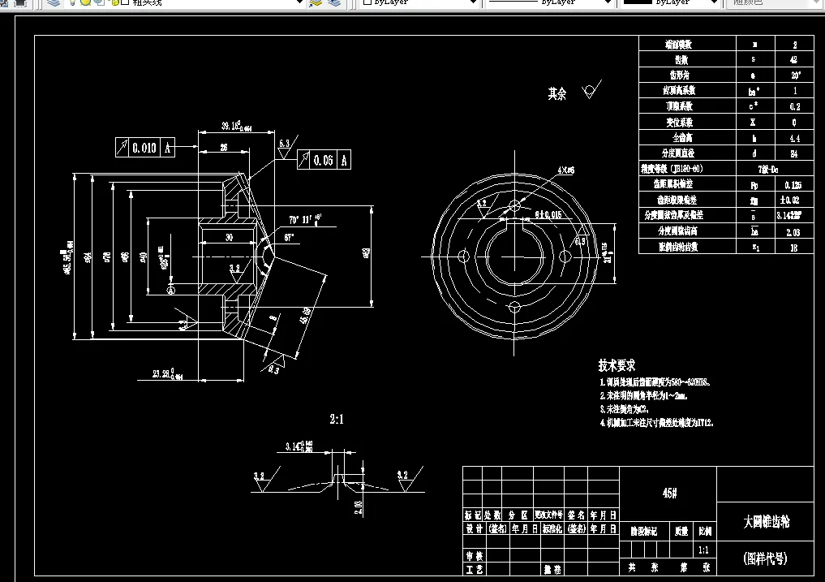
Task: Open the layer name dropdown arrow
Action: [299, 2]
